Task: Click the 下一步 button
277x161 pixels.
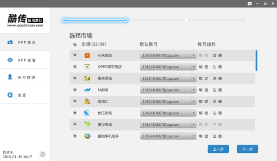Action: (x=248, y=149)
